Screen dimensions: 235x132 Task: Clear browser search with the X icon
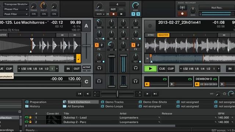coord(20,111)
